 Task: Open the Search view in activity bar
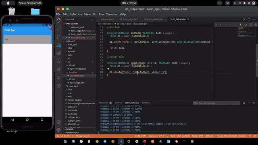pyautogui.click(x=58, y=29)
